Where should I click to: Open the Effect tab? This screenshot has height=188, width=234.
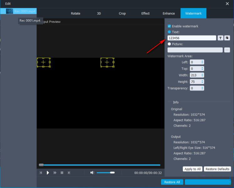[145, 13]
